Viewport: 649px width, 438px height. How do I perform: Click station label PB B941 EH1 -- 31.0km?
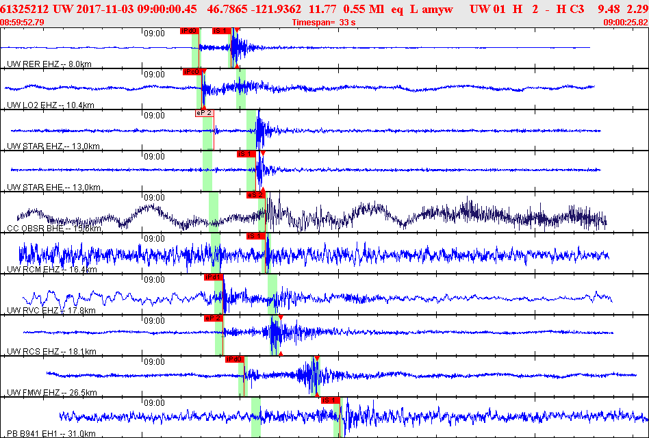(x=51, y=433)
